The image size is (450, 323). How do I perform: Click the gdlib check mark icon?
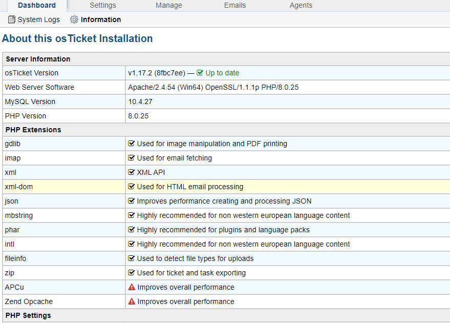(x=132, y=144)
